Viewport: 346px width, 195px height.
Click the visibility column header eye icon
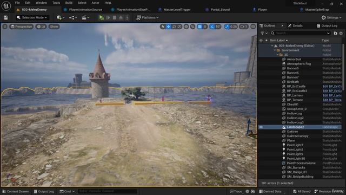[x=261, y=41]
